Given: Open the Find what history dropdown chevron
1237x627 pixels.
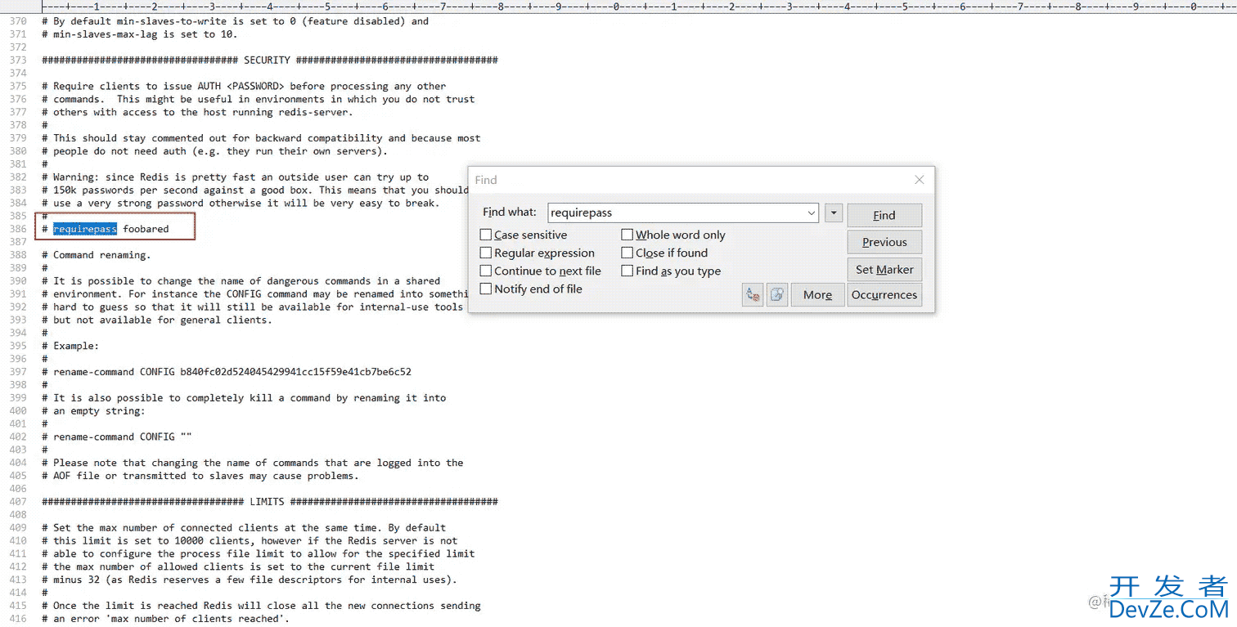Looking at the screenshot, I should pos(811,213).
